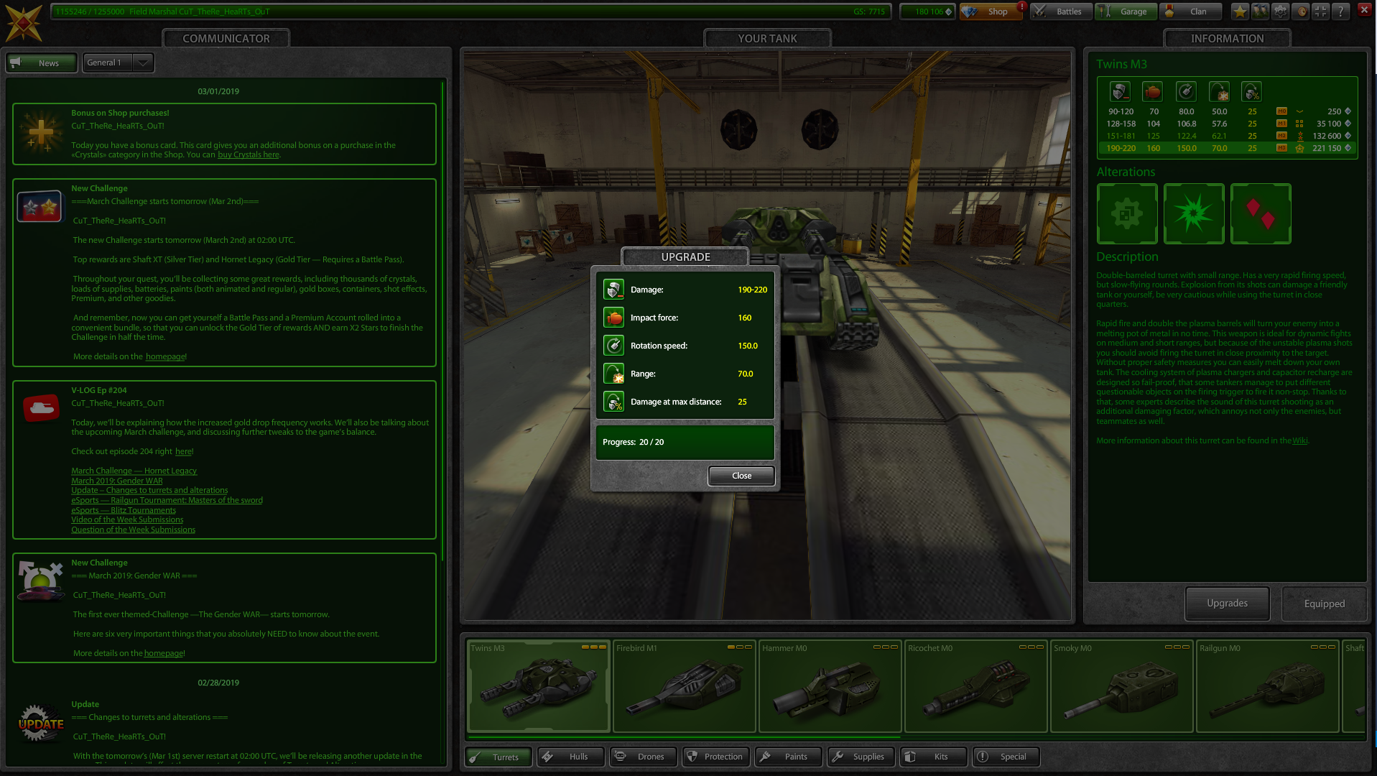Open 'eSports — Blitz Tournaments' link

click(124, 510)
